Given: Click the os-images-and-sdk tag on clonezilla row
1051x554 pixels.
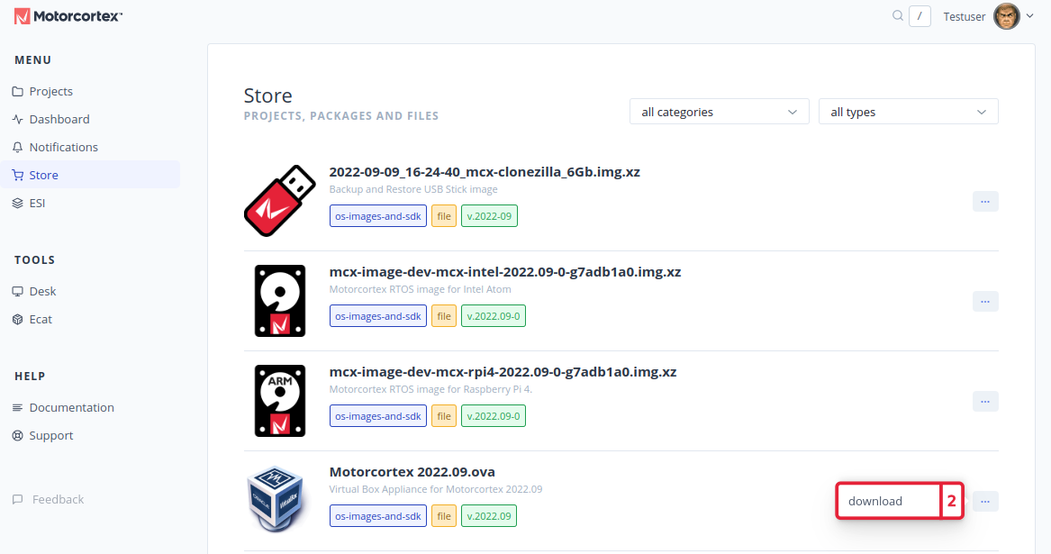Looking at the screenshot, I should tap(378, 216).
